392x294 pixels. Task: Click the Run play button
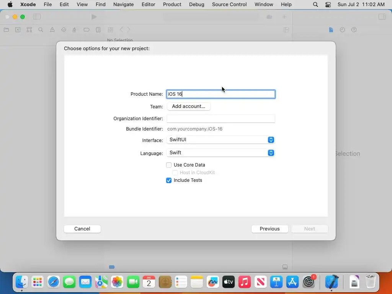click(x=94, y=17)
